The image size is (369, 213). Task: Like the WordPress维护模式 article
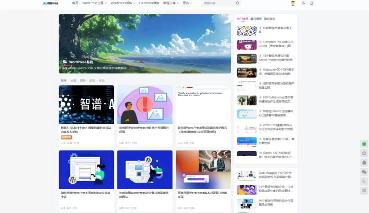[190, 143]
